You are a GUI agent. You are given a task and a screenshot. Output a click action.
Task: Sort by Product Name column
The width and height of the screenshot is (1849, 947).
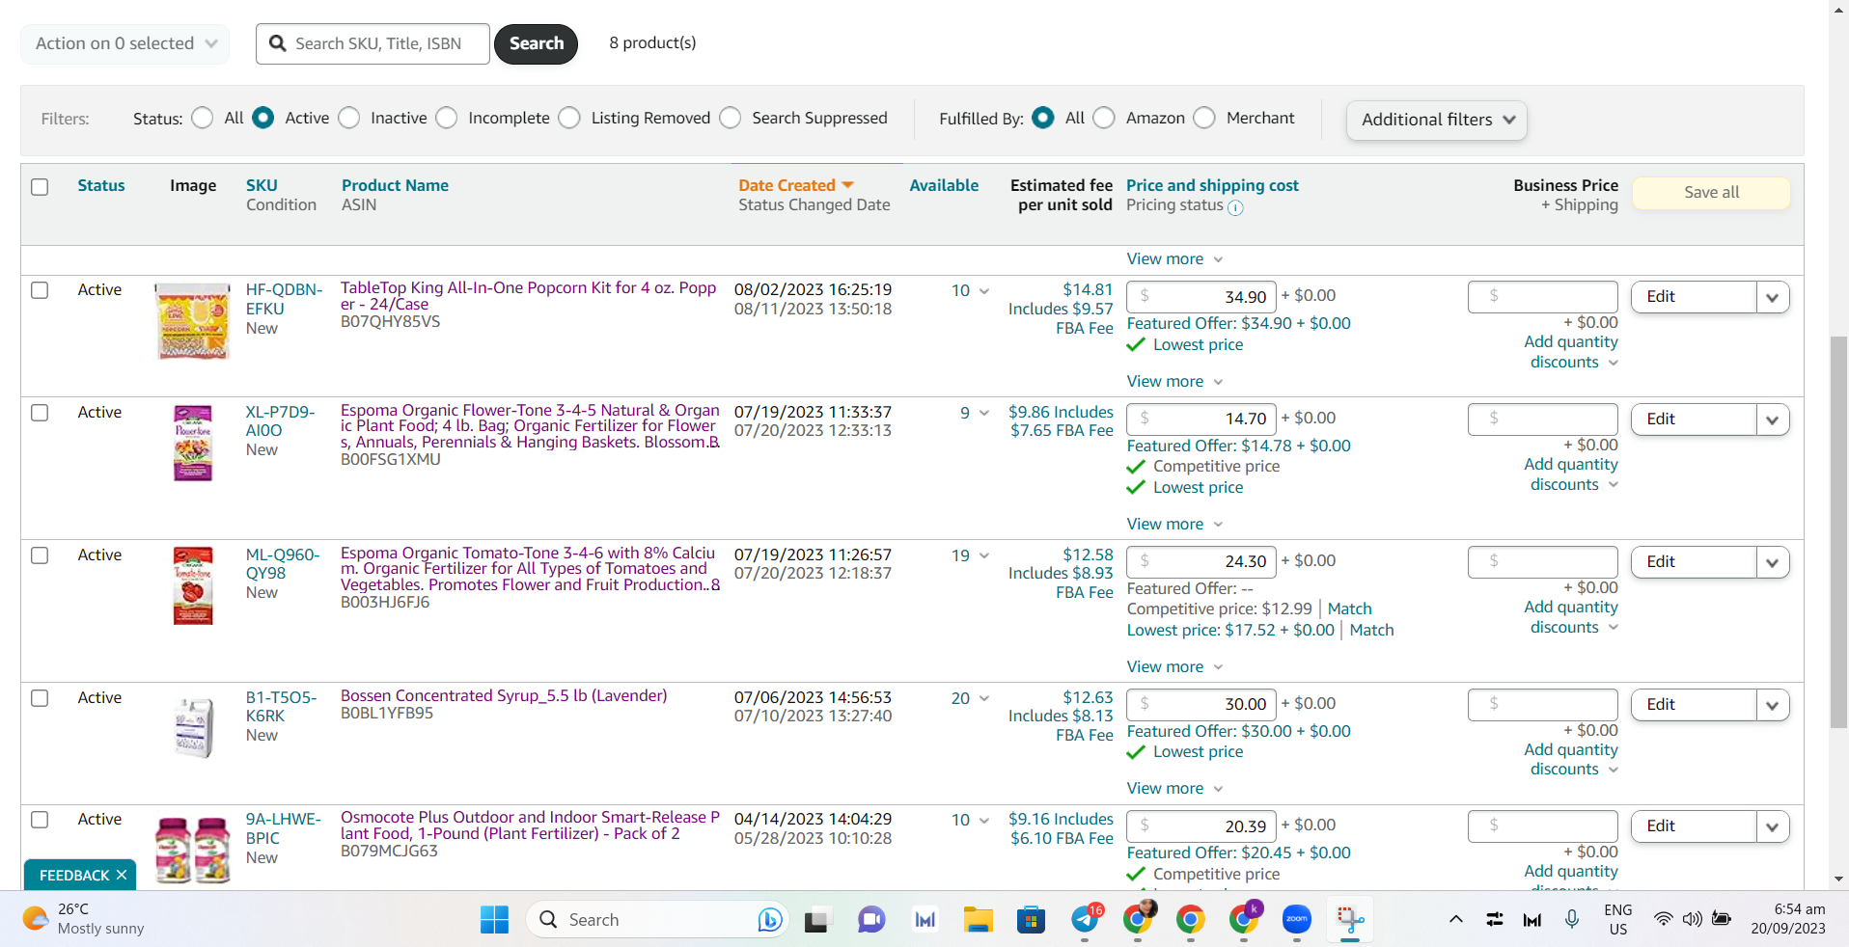pos(395,185)
